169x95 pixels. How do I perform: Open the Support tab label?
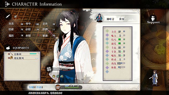pyautogui.click(x=153, y=22)
